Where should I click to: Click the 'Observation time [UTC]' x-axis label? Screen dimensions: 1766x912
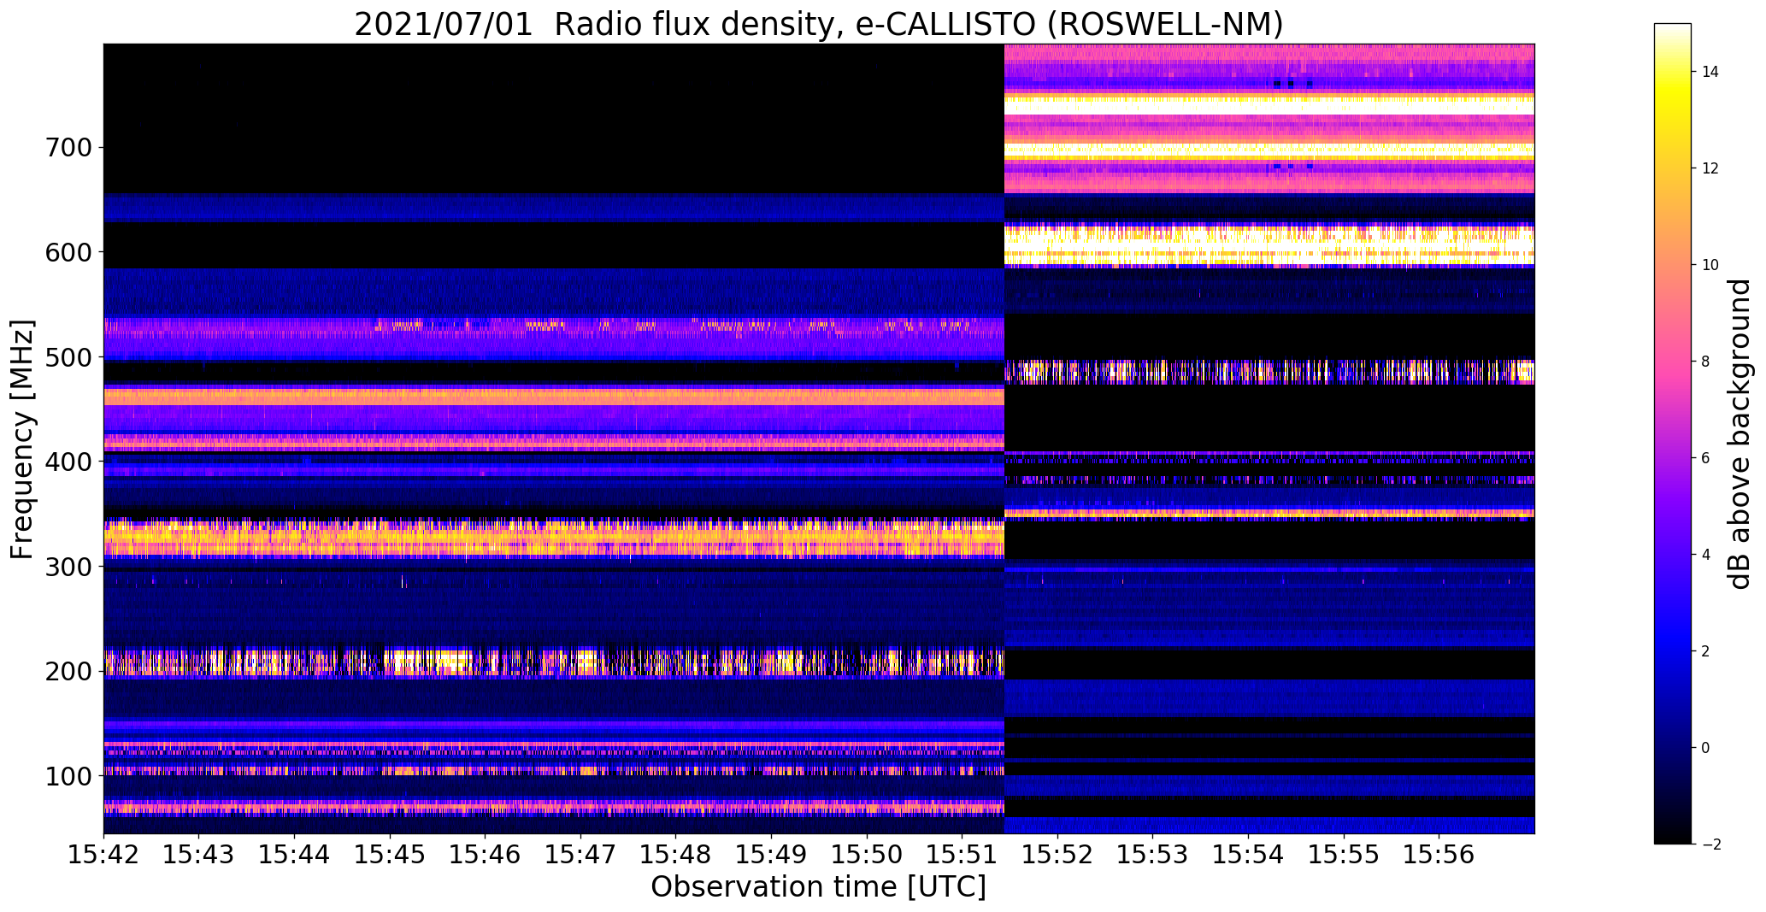coord(818,886)
